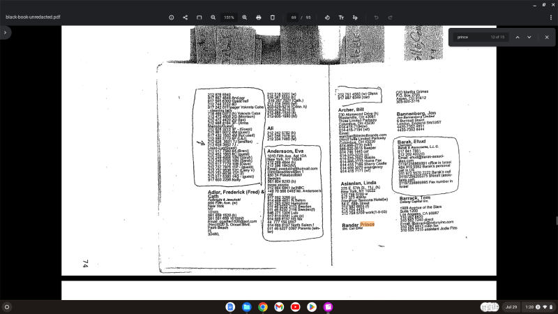This screenshot has width=558, height=314.
Task: Click file name black-book-unredacted.pdf
Action: [x=33, y=17]
